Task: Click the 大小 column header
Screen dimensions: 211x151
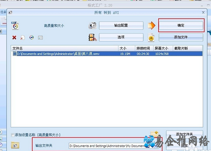Action: tap(127, 48)
